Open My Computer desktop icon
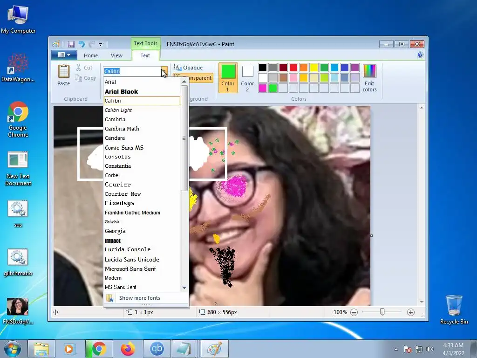The height and width of the screenshot is (358, 477). [x=18, y=20]
